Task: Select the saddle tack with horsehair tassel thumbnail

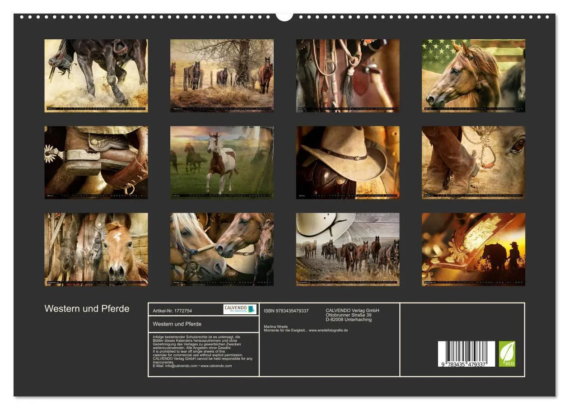Action: coord(348,75)
